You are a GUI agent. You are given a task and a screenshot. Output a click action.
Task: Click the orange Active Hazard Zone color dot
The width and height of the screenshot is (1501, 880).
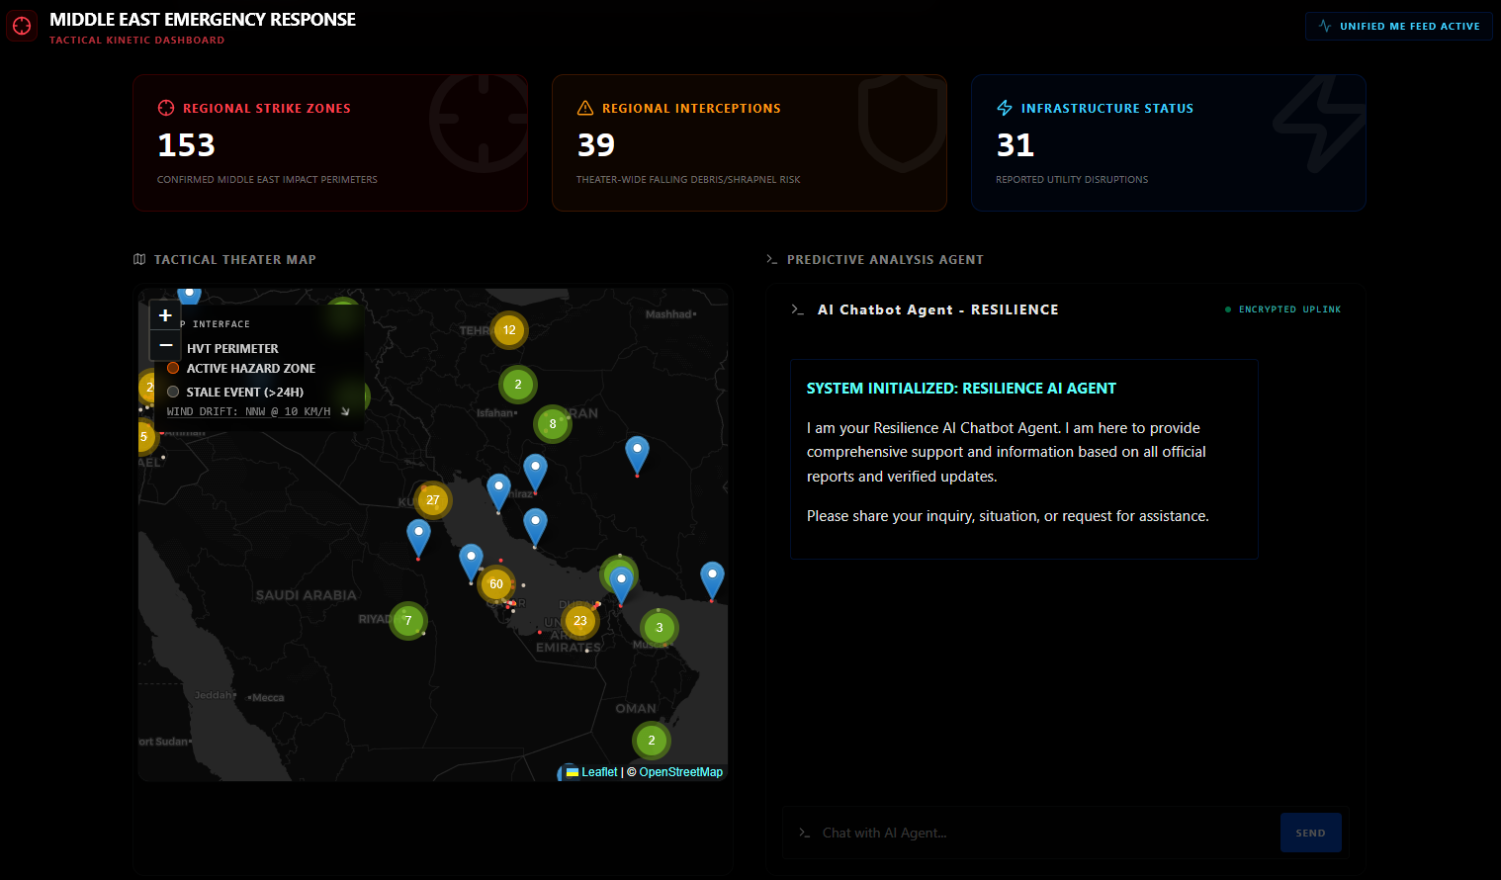(x=173, y=368)
